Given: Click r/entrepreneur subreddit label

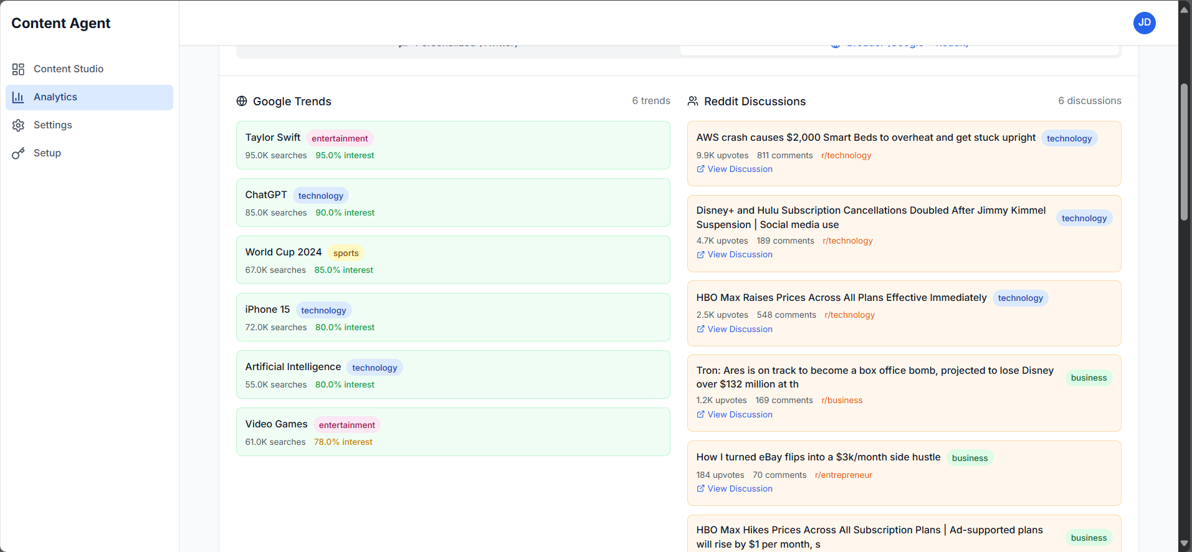Looking at the screenshot, I should pos(843,475).
